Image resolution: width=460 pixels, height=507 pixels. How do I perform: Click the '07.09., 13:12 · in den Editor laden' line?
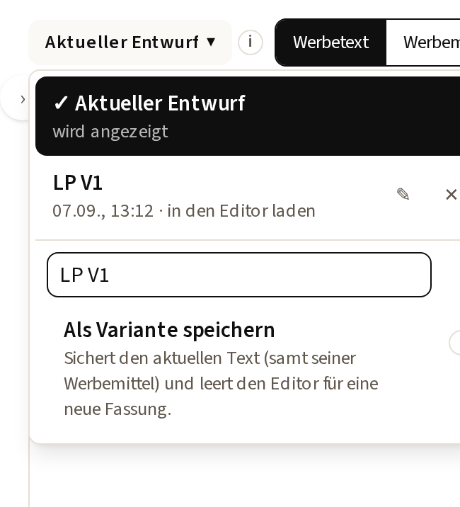[x=183, y=211]
